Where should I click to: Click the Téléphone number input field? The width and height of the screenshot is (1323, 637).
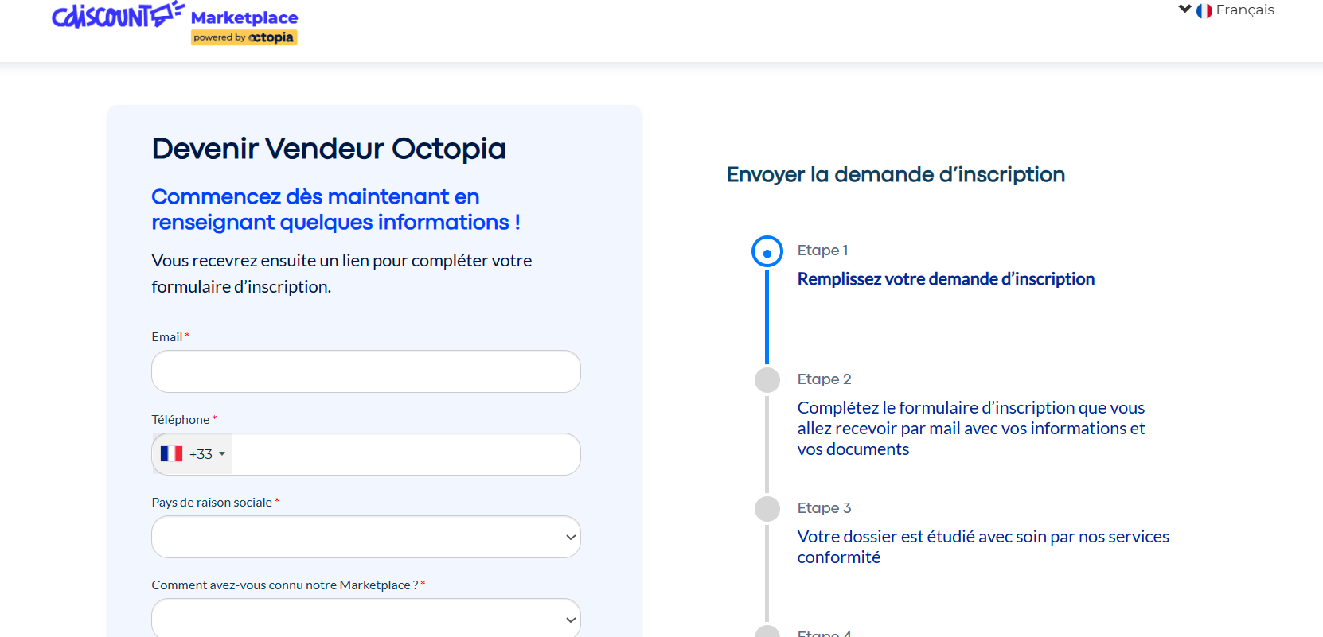coord(406,454)
